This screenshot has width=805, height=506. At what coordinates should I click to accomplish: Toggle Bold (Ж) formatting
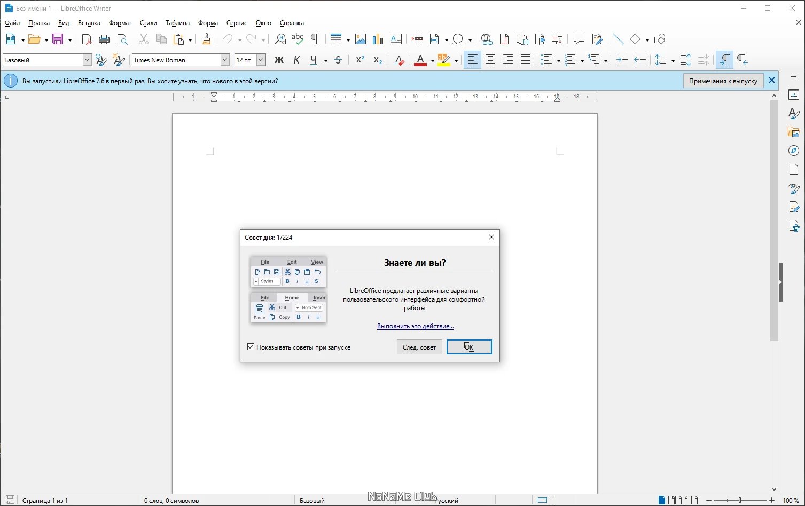pos(279,60)
